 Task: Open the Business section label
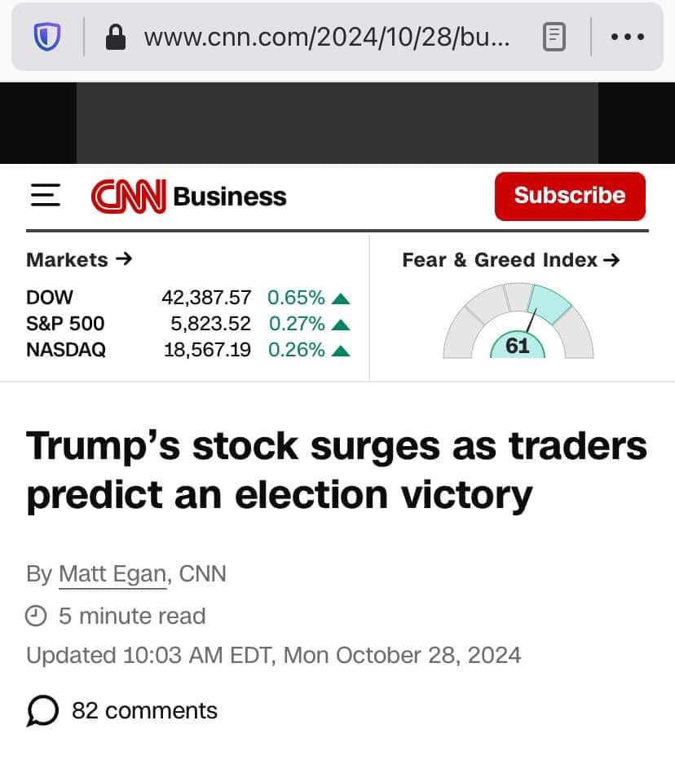[x=230, y=197]
